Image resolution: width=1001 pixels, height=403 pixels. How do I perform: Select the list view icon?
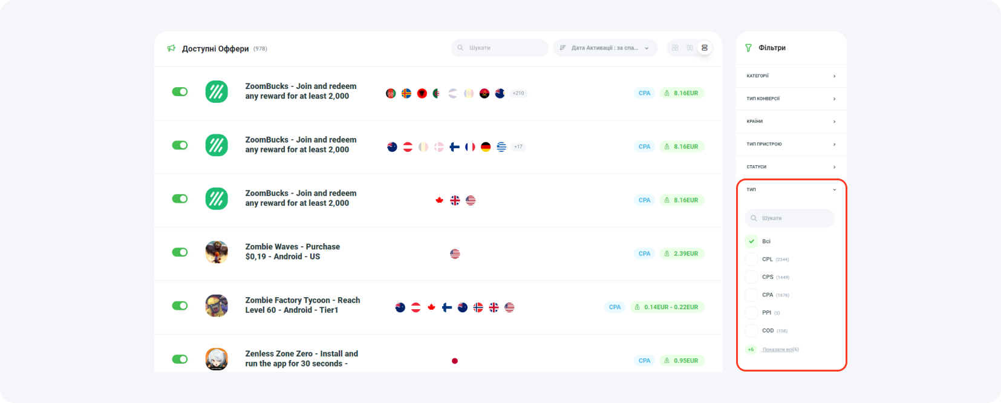[704, 48]
